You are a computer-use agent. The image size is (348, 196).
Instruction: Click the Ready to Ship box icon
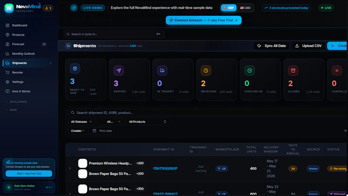(75, 68)
